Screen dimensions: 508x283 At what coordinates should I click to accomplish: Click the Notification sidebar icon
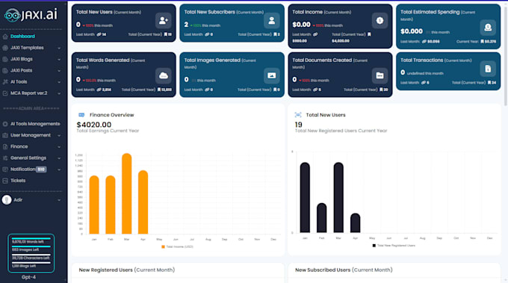5,170
